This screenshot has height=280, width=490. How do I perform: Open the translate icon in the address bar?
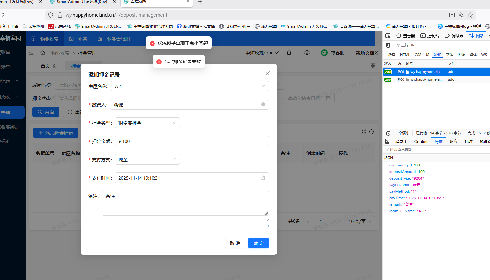[x=461, y=15]
